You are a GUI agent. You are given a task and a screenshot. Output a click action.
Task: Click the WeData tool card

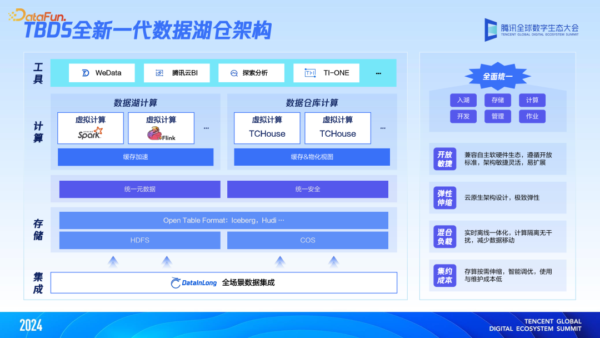(x=102, y=73)
